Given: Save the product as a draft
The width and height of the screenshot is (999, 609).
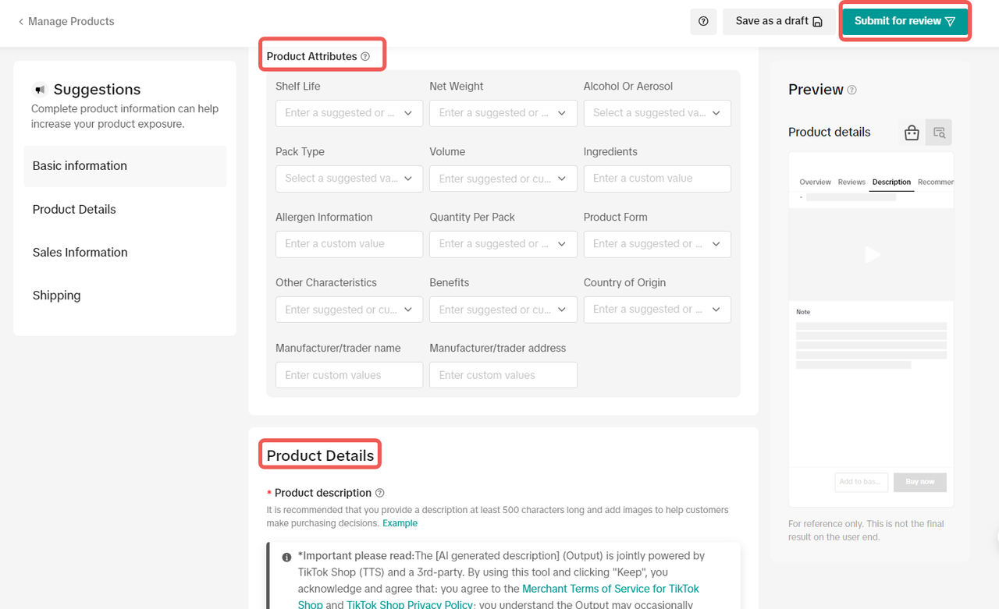Looking at the screenshot, I should click(779, 21).
